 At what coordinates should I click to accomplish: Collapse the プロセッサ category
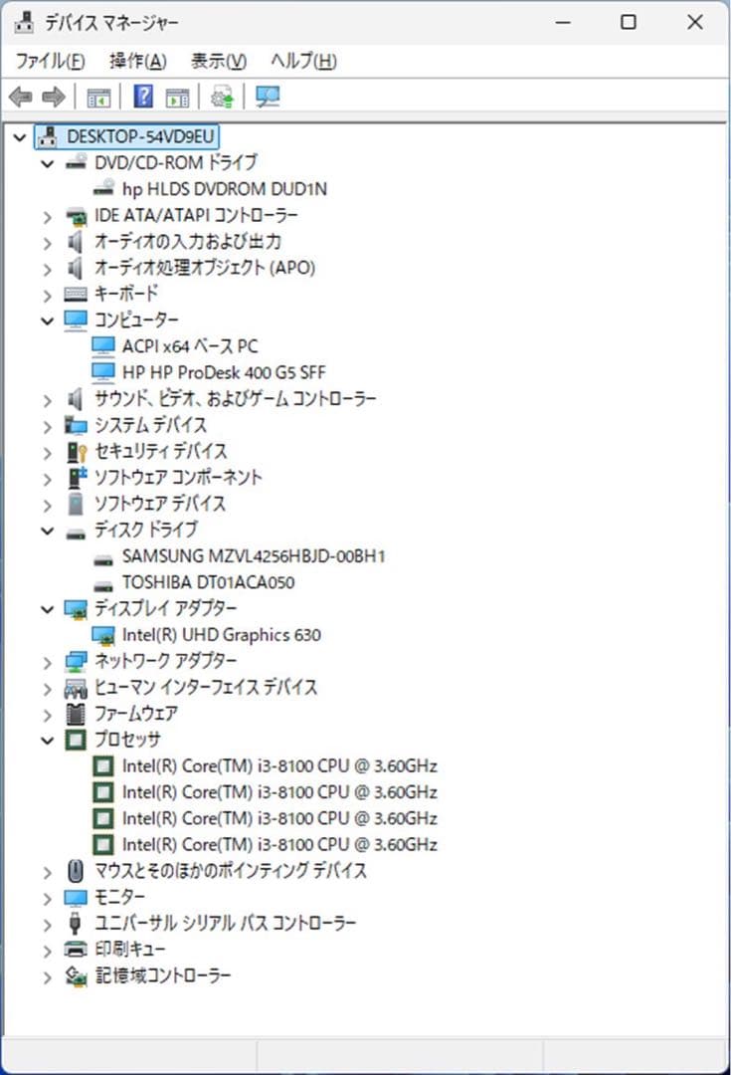[x=48, y=740]
